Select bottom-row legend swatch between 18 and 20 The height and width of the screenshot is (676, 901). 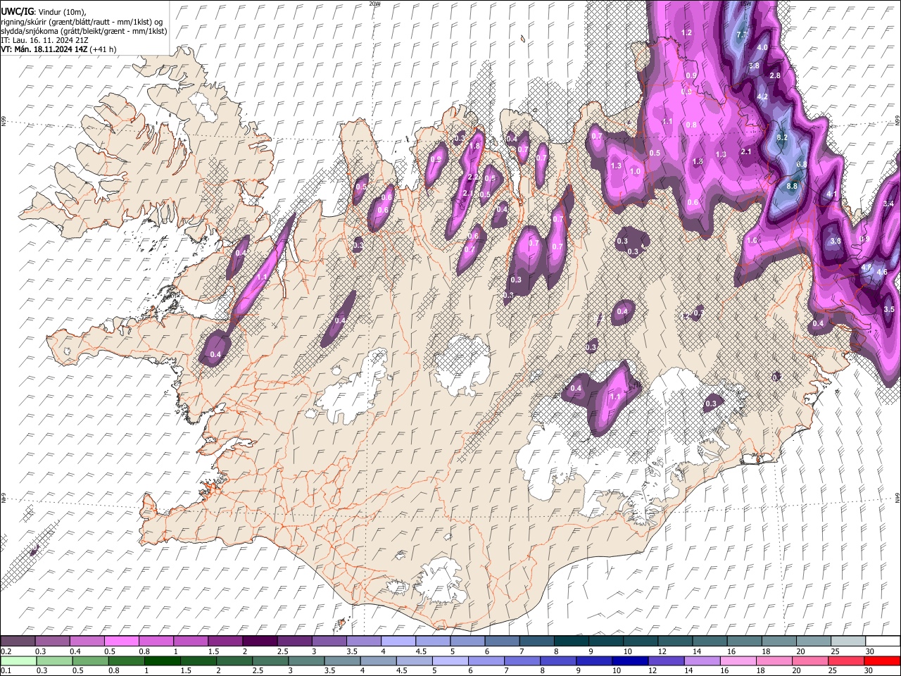(x=775, y=661)
